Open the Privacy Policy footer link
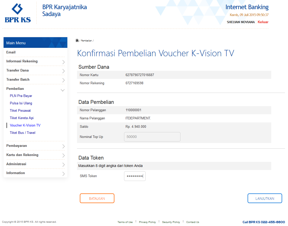Image resolution: width=288 pixels, height=226 pixels. pyautogui.click(x=147, y=222)
